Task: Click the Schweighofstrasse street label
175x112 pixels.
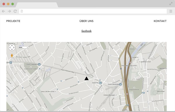Action: point(29,96)
